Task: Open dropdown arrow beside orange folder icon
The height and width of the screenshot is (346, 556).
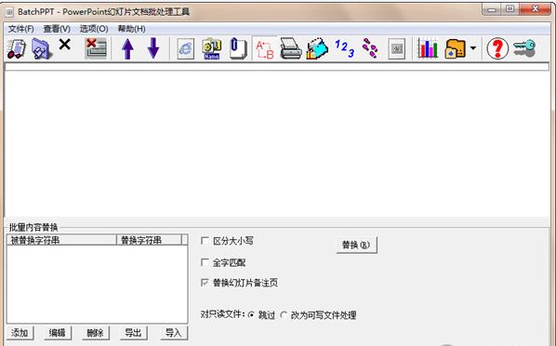Action: point(473,48)
